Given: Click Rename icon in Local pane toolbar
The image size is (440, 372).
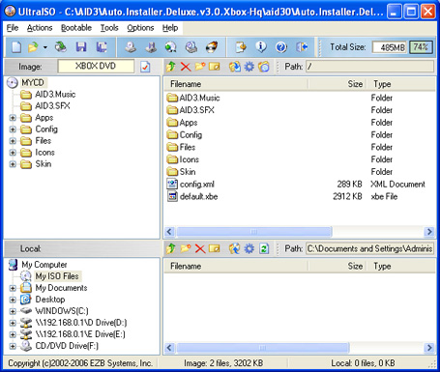Looking at the screenshot, I should point(215,248).
